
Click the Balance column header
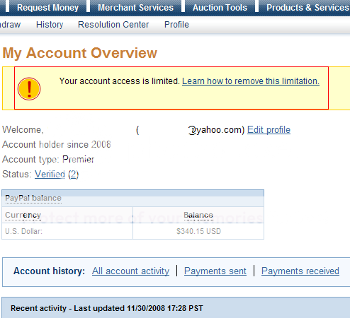point(198,215)
